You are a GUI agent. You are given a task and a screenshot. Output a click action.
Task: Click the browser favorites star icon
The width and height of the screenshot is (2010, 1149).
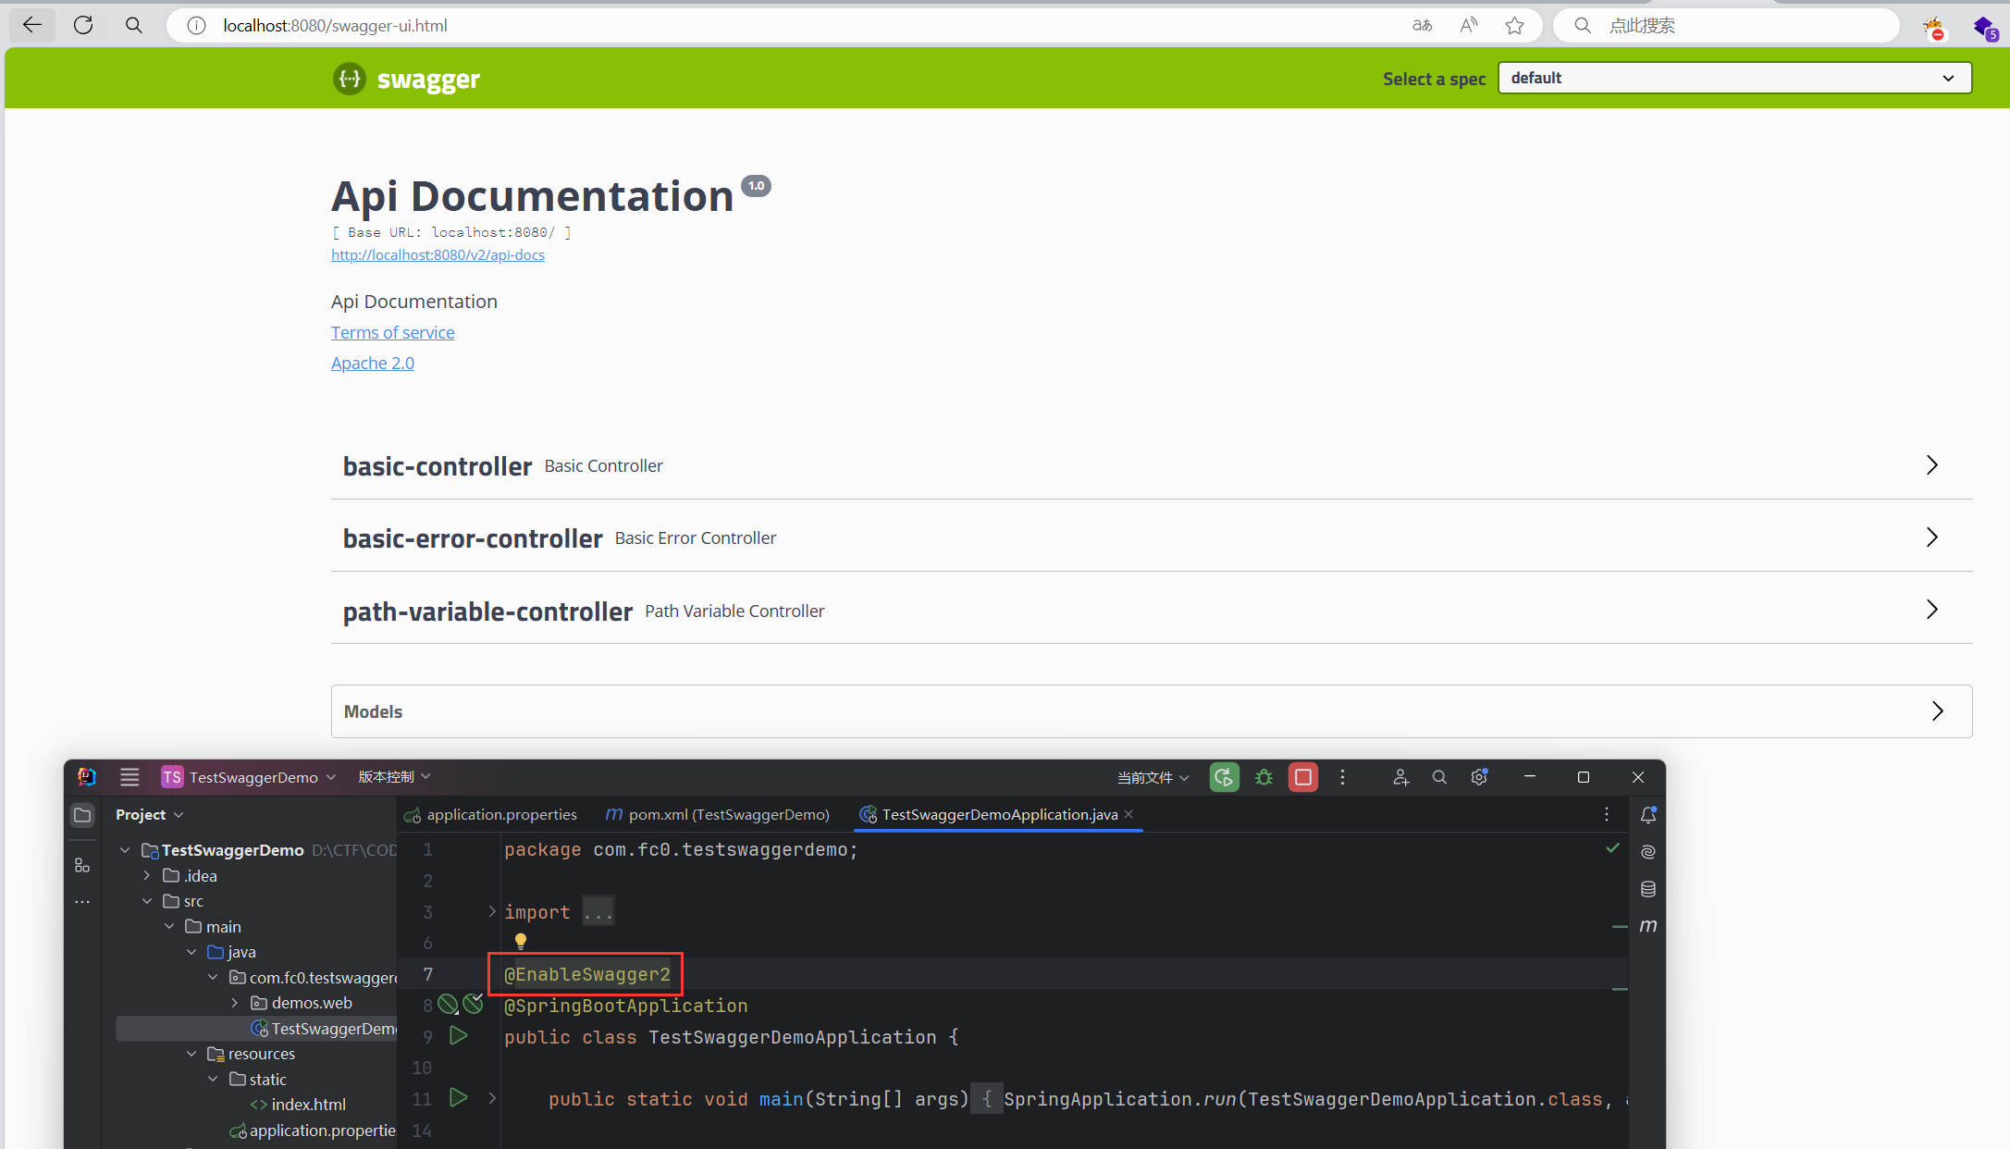pos(1514,26)
